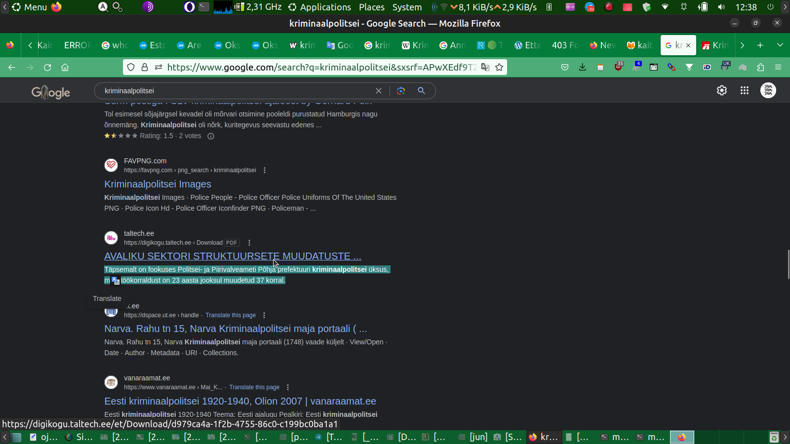Viewport: 790px width, 444px height.
Task: Select the '[jun]' taskbar window
Action: tap(473, 437)
